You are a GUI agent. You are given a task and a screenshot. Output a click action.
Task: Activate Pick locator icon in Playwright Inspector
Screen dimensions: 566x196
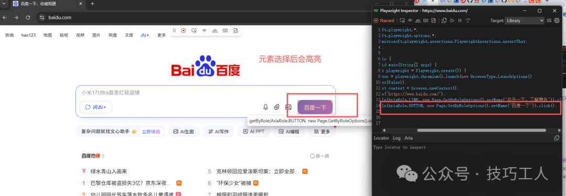click(402, 20)
